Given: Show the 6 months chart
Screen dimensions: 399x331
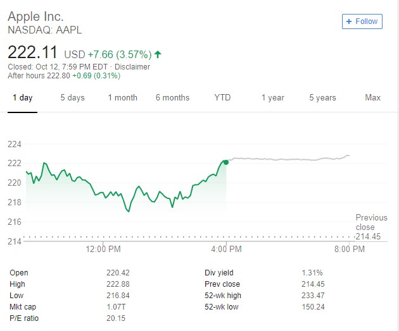Looking at the screenshot, I should tap(172, 98).
